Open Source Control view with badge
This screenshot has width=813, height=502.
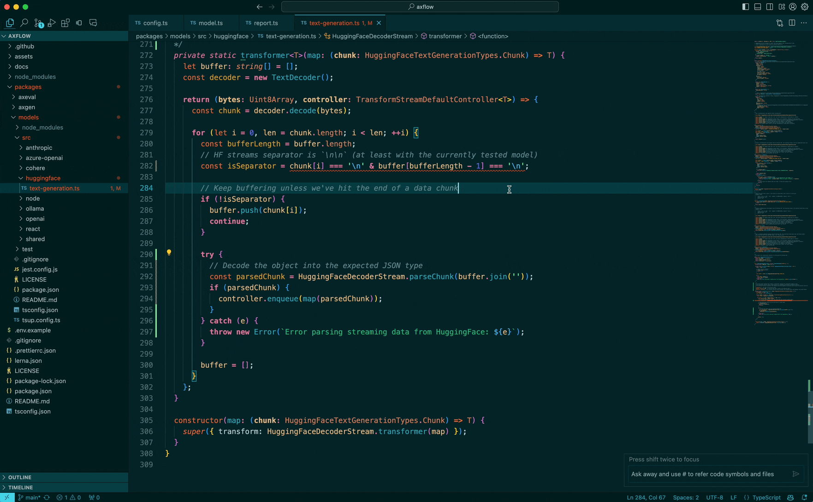38,23
